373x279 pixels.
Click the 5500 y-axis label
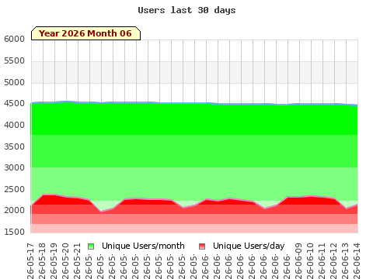point(14,61)
